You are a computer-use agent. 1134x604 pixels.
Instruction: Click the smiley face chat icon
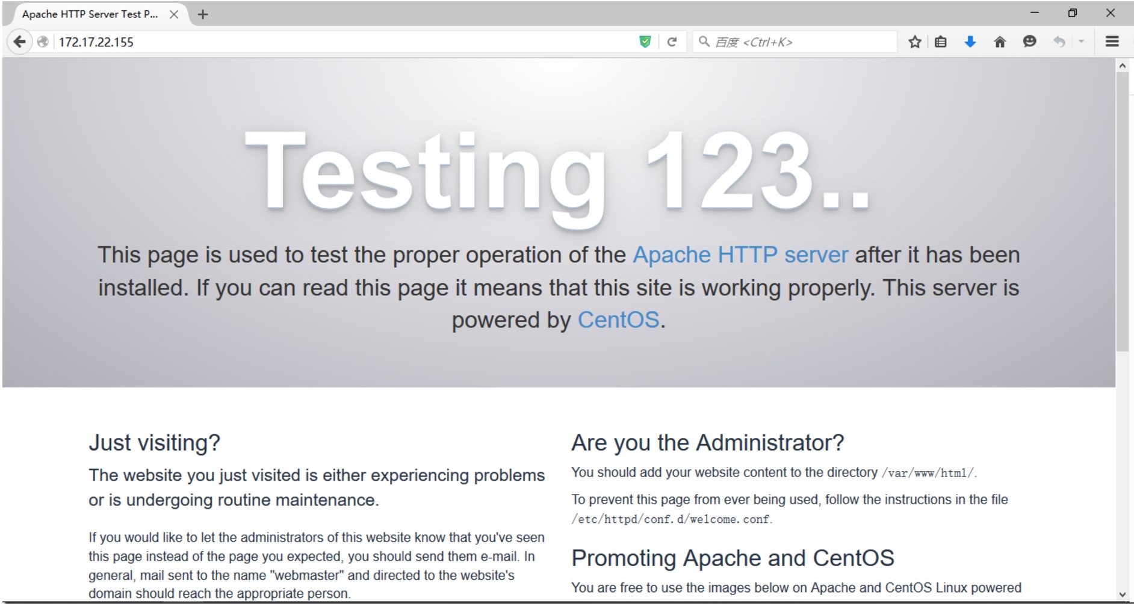1029,42
